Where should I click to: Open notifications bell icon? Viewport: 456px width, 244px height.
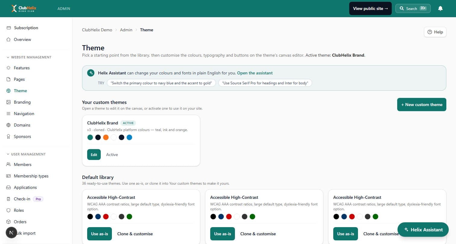(x=440, y=8)
